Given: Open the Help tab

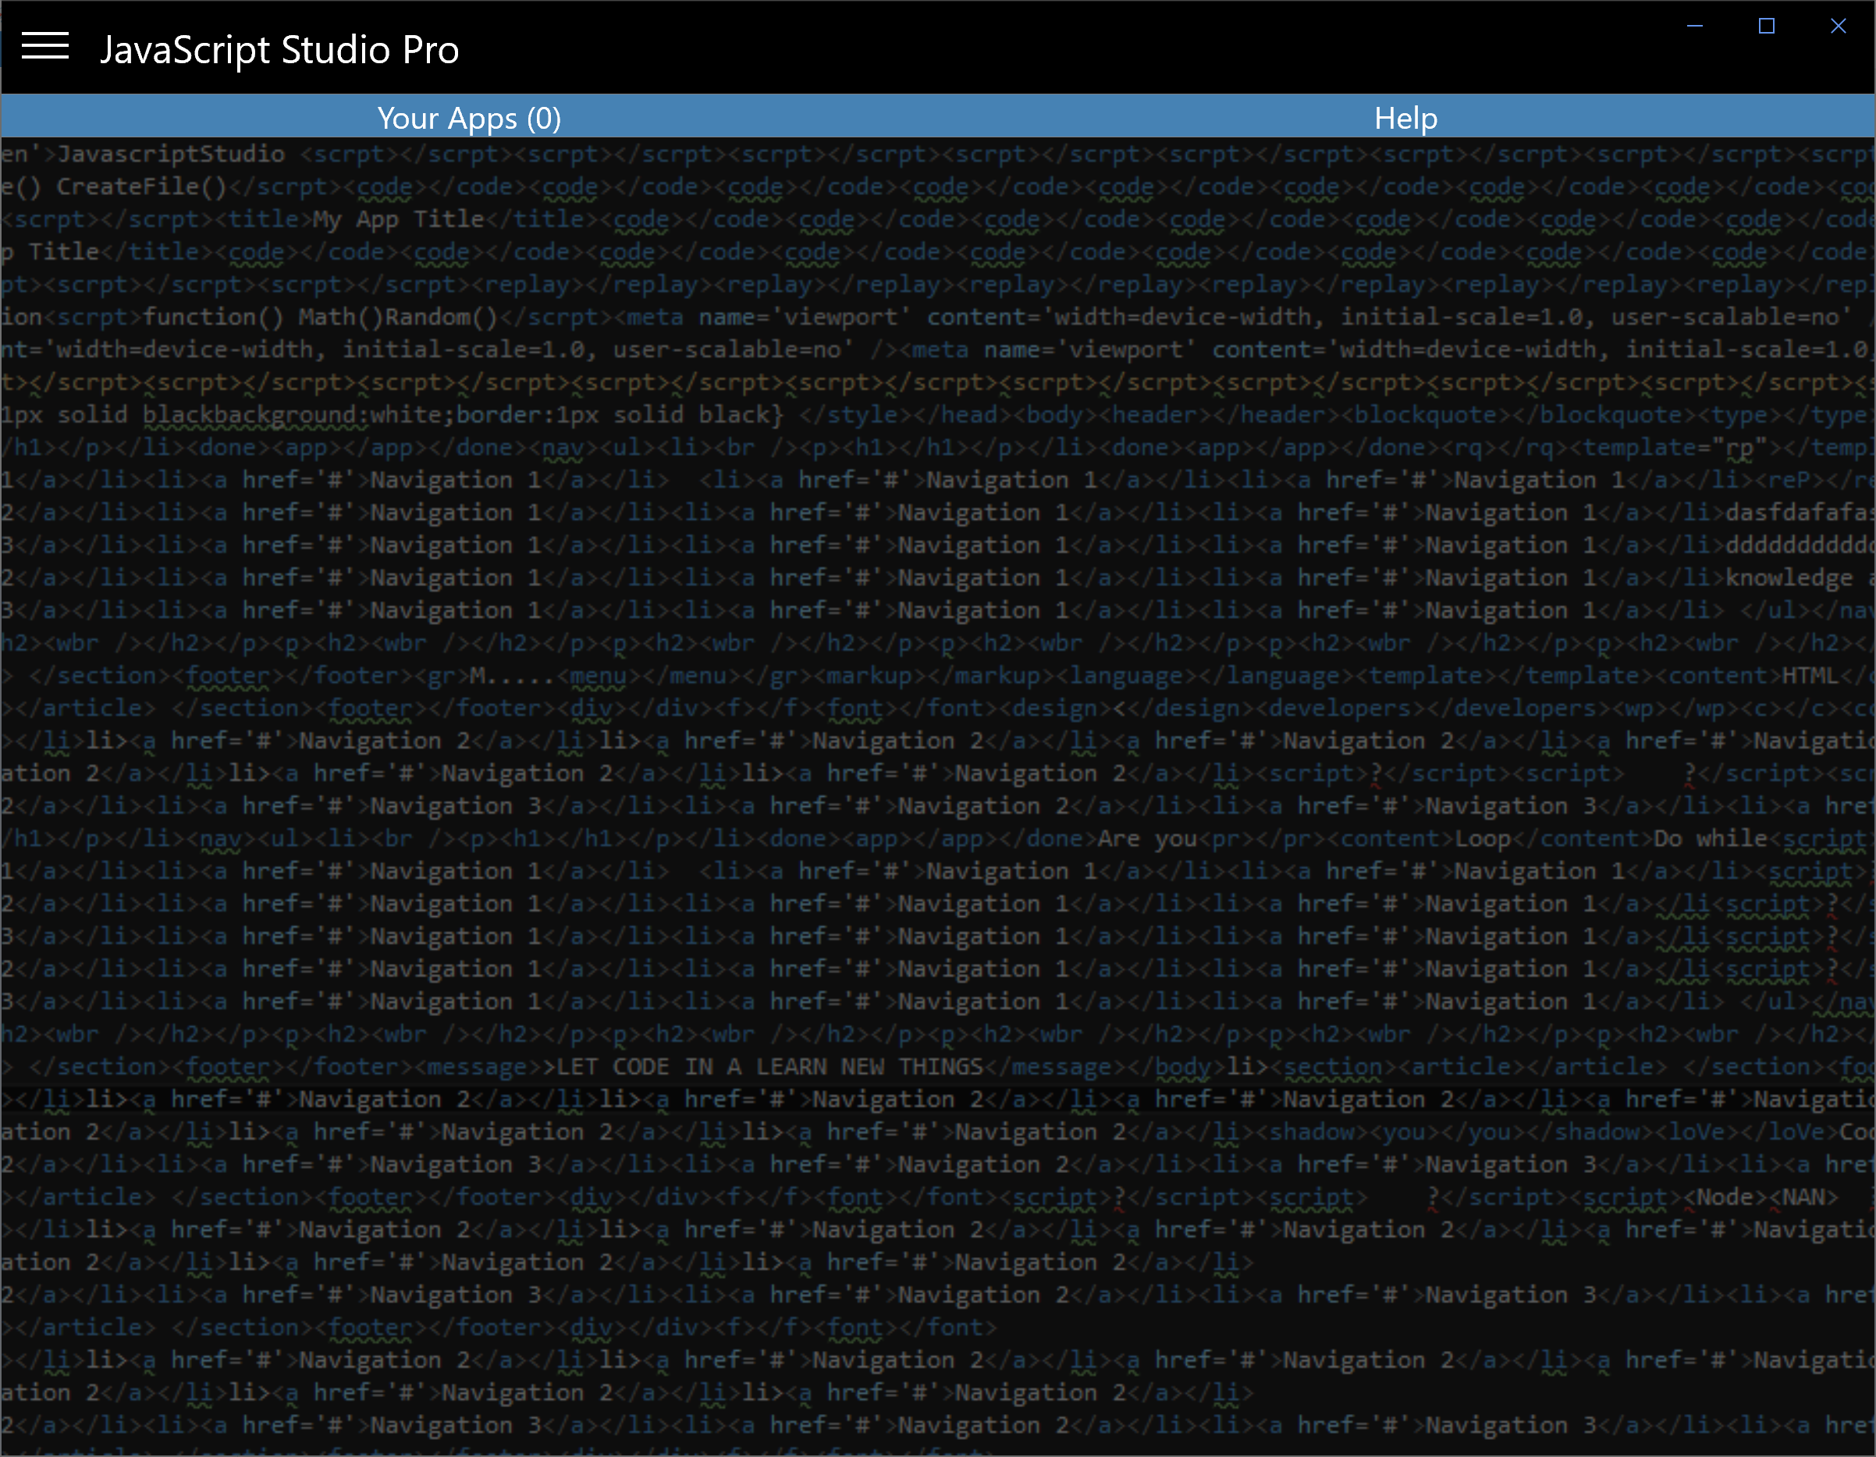Looking at the screenshot, I should click(x=1405, y=118).
